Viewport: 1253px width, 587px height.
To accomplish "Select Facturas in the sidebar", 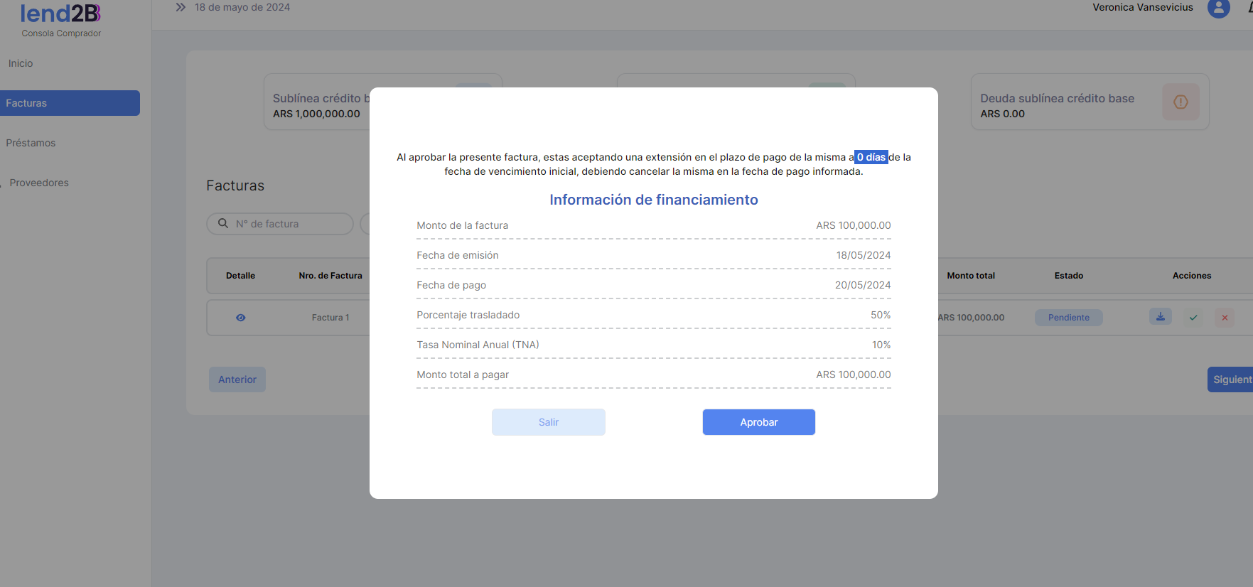I will (70, 103).
